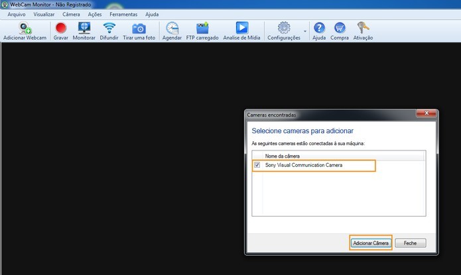Click the Ativação key icon
The image size is (461, 275).
tap(363, 29)
